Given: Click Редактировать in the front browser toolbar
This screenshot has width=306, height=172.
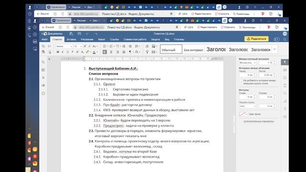Looking at the screenshot, I should tap(207, 27).
